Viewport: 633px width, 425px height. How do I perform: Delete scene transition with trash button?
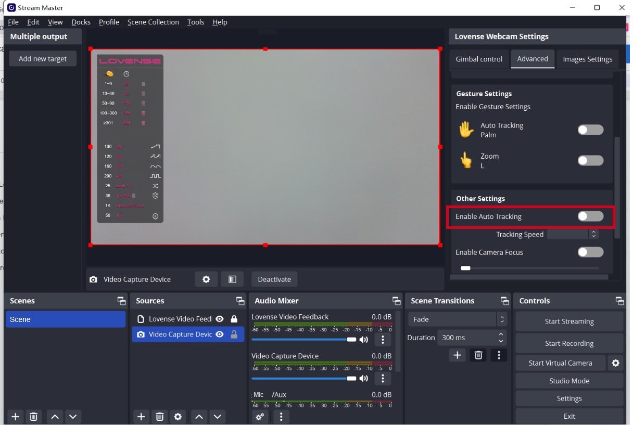(x=478, y=355)
